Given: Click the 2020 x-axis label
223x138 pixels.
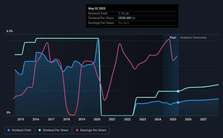Looking at the screenshot, I should 97,119.
